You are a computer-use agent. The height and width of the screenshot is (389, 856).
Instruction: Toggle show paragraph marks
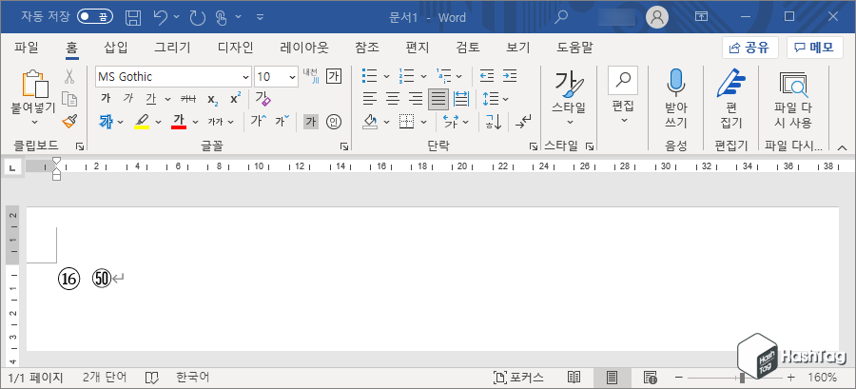(x=522, y=122)
